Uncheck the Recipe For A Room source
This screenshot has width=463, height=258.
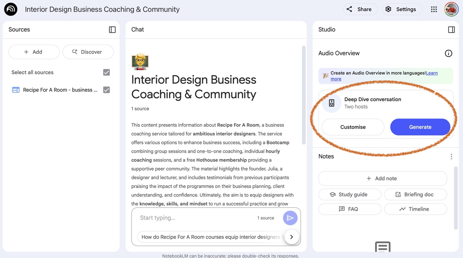107,90
